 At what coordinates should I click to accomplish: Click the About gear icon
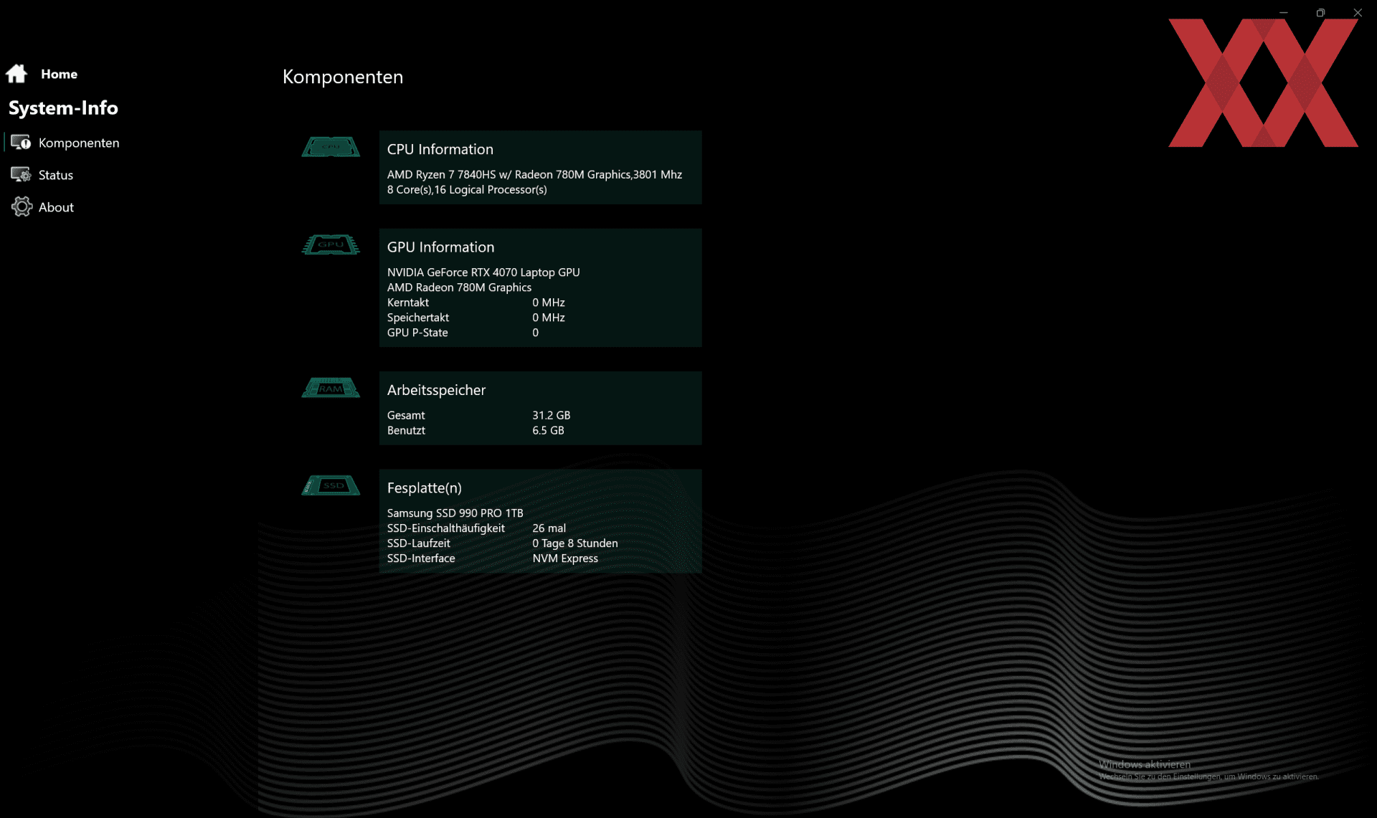pyautogui.click(x=22, y=206)
